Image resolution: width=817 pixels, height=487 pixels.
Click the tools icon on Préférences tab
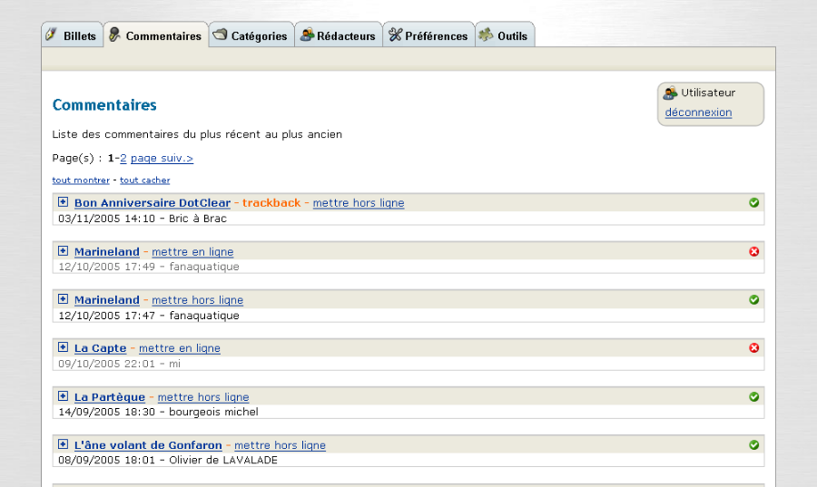(395, 35)
